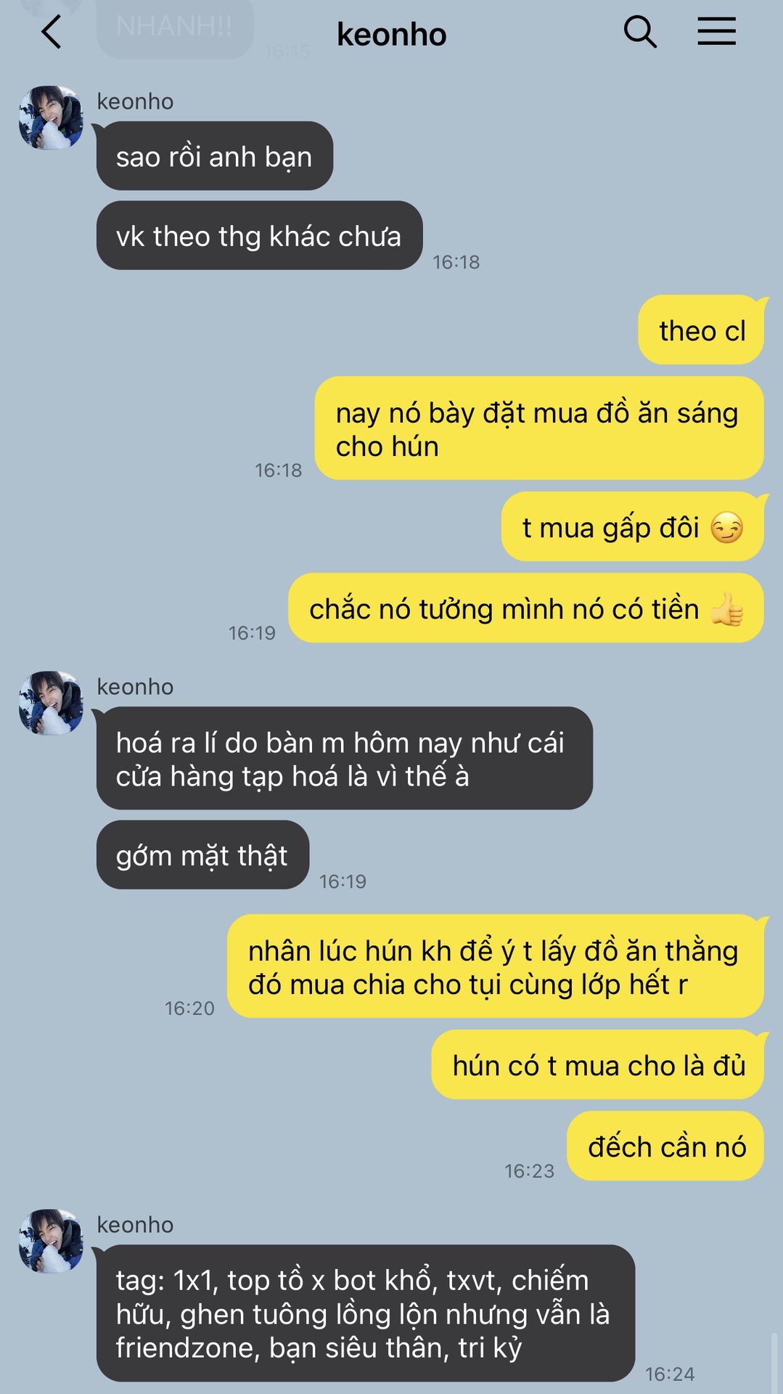Tap the back arrow icon
The image size is (783, 1394).
(51, 33)
